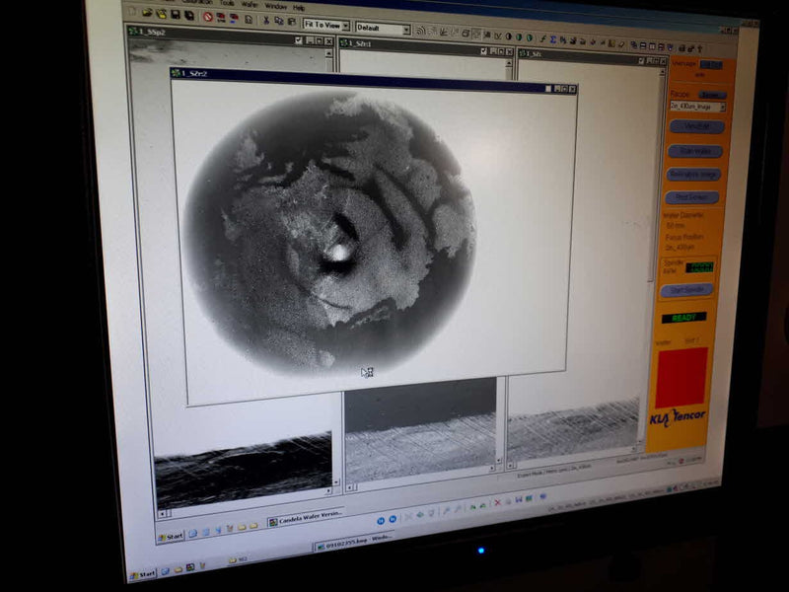Toggle the checkbox in 1_SZc title bar
Image resolution: width=789 pixels, height=592 pixels.
(641, 60)
